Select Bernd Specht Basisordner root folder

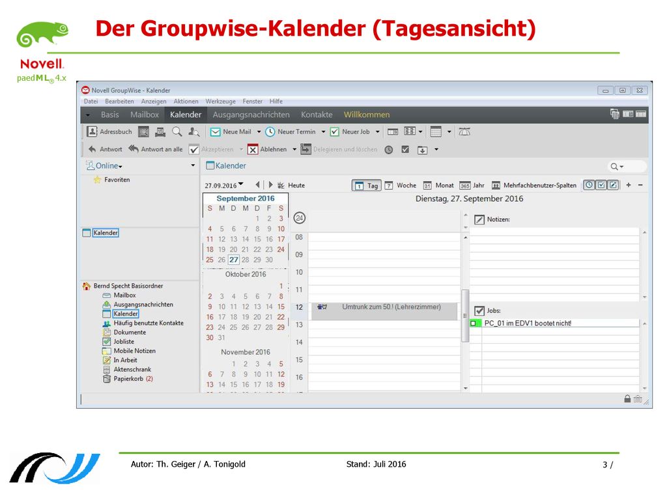click(122, 286)
